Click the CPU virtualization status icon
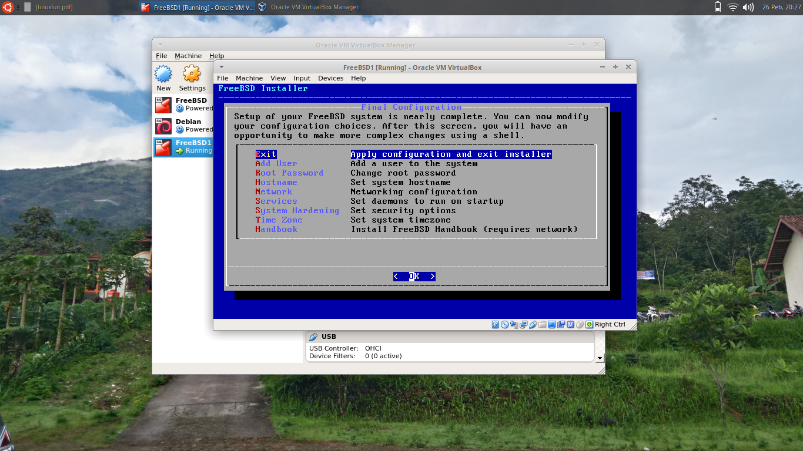803x451 pixels. pyautogui.click(x=571, y=324)
